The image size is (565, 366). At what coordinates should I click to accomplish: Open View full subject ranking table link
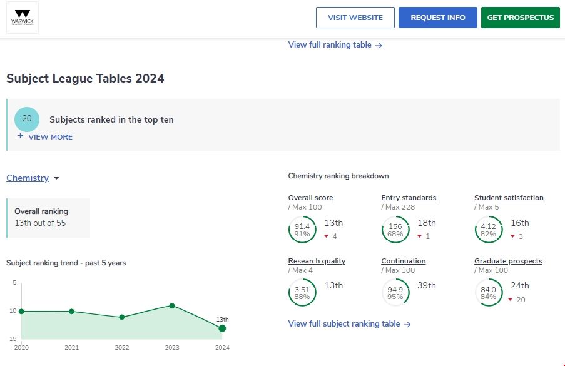(x=349, y=324)
